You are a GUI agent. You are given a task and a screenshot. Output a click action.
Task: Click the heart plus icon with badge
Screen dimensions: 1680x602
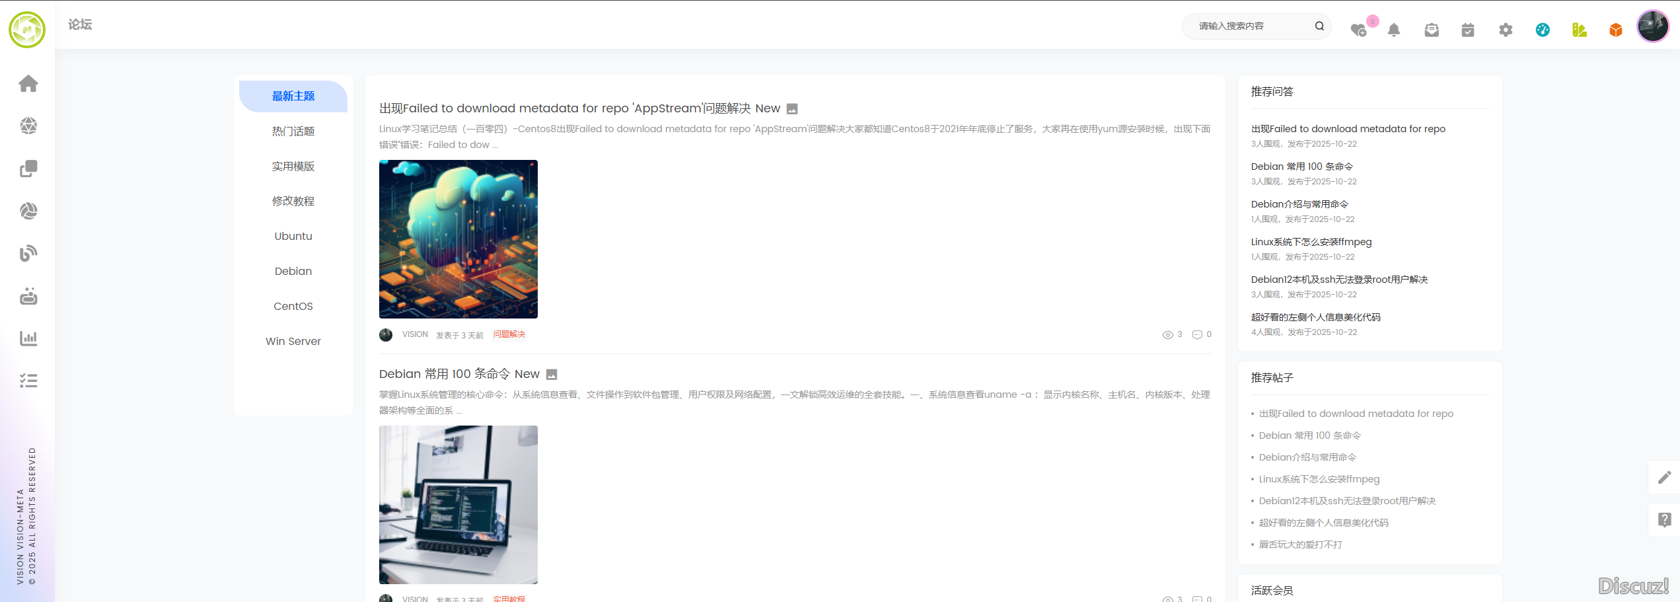click(1358, 30)
